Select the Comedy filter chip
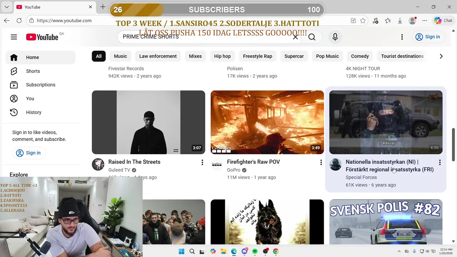The width and height of the screenshot is (457, 257). [360, 56]
